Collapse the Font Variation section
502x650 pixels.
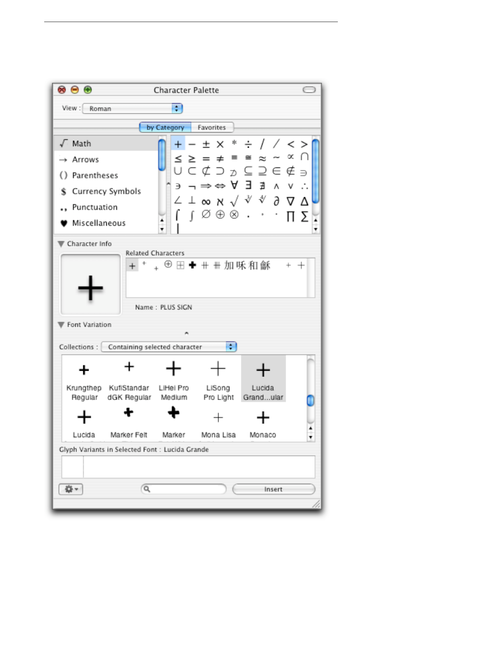61,325
